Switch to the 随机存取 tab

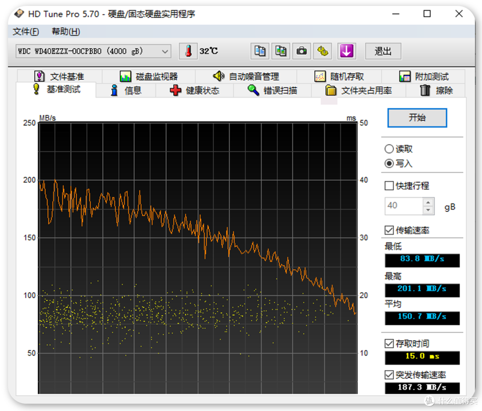pos(339,76)
